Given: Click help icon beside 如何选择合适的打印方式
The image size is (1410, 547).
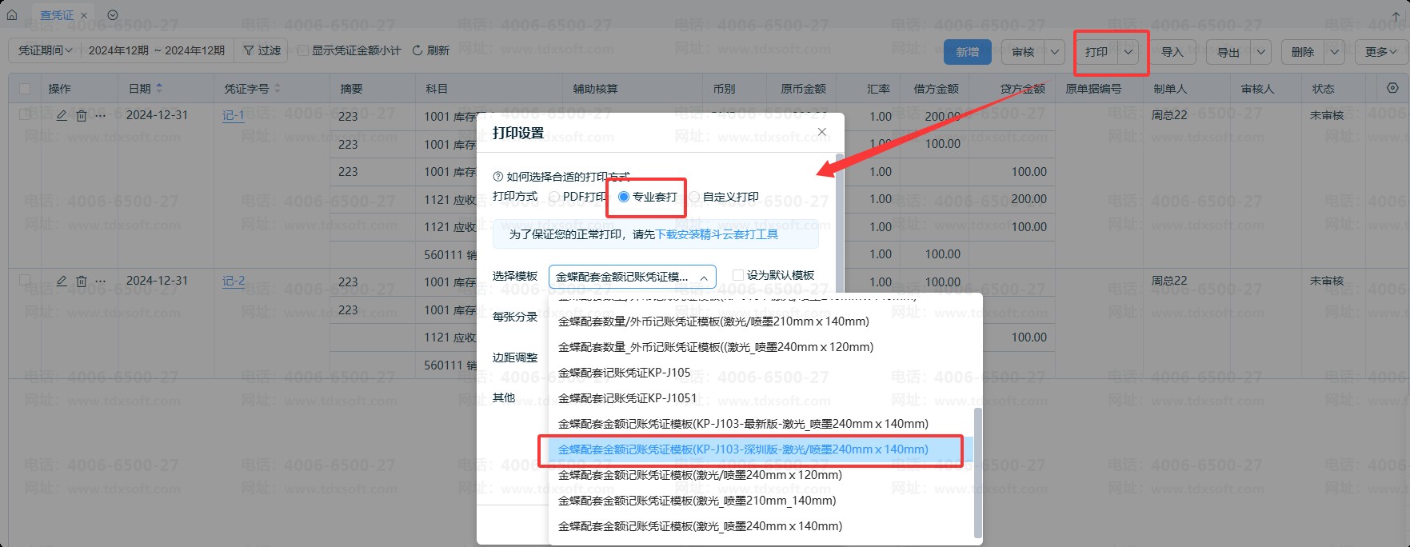Looking at the screenshot, I should (497, 177).
